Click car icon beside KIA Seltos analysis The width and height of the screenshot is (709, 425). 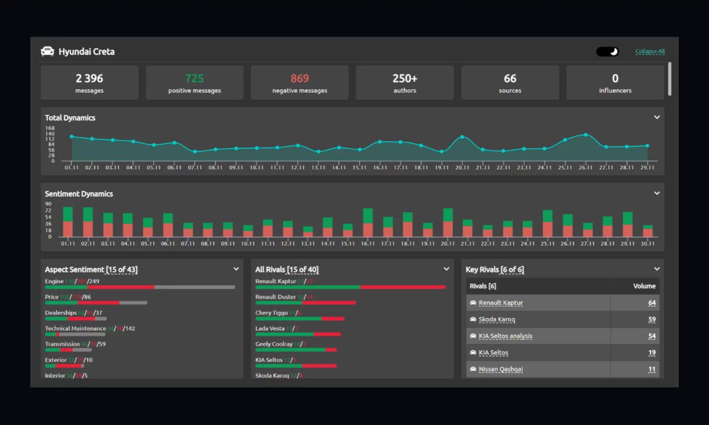tap(473, 336)
